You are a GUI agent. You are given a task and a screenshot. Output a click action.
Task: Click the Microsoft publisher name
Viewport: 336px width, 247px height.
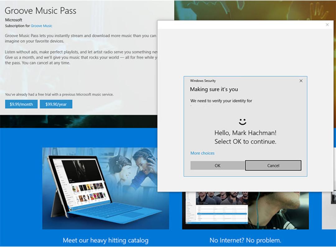[14, 20]
